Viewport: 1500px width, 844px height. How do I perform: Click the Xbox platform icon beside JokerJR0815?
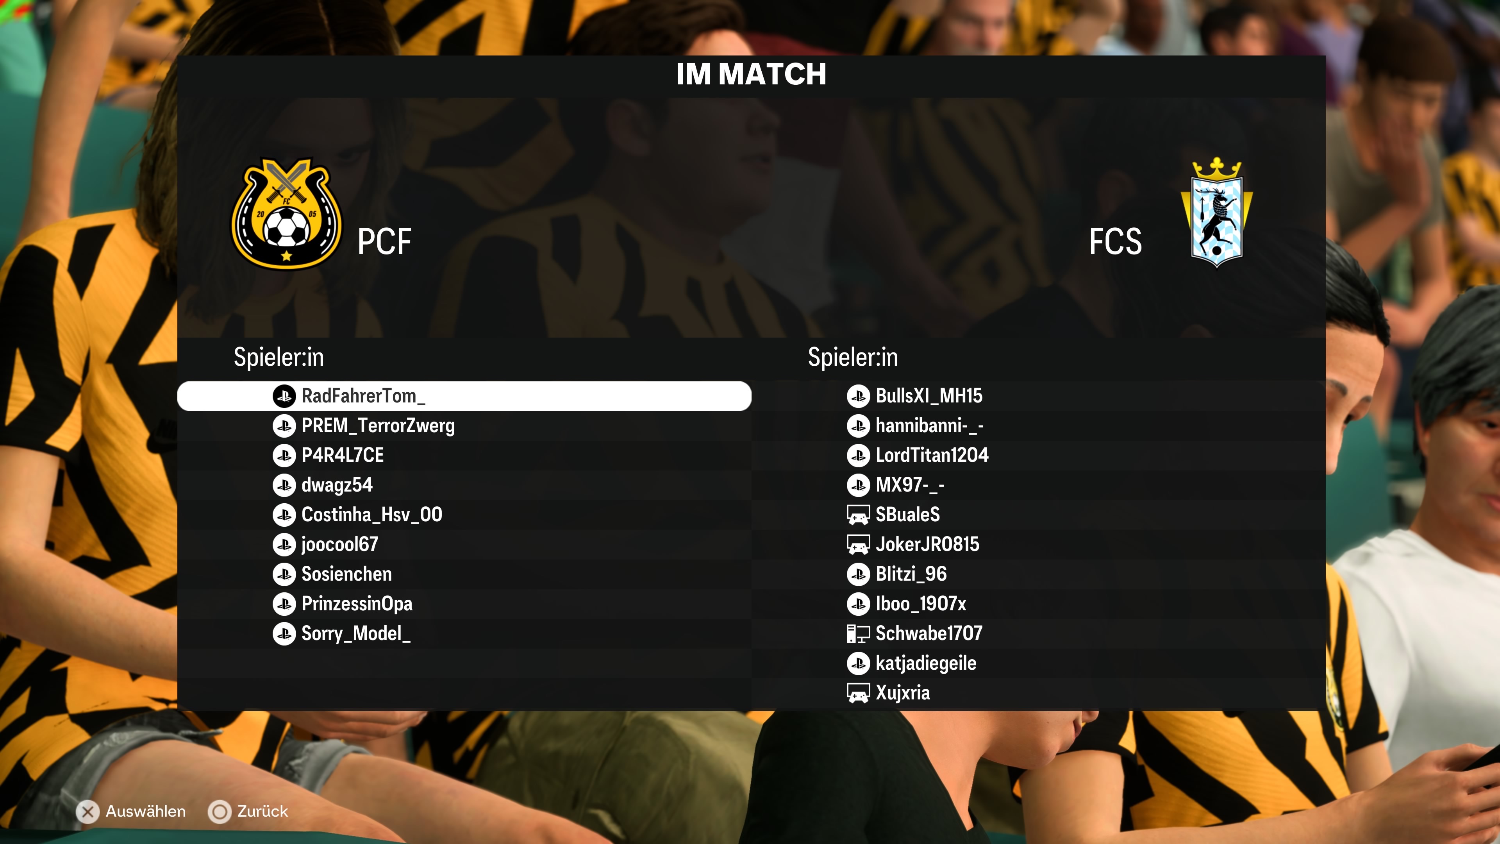tap(858, 545)
